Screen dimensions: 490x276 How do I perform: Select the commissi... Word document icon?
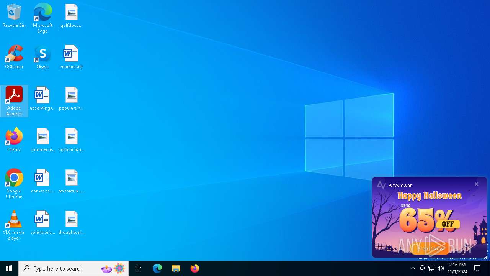pyautogui.click(x=42, y=181)
